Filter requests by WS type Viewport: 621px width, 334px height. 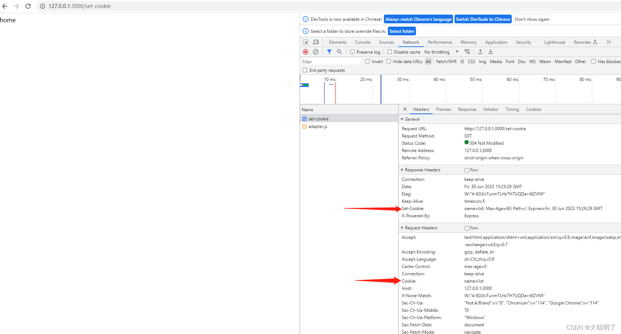tap(532, 62)
